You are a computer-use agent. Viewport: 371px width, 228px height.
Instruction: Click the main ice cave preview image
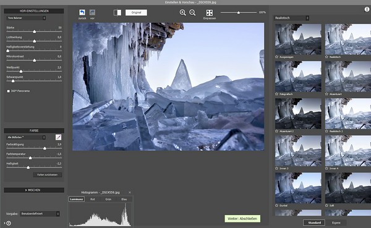point(168,87)
